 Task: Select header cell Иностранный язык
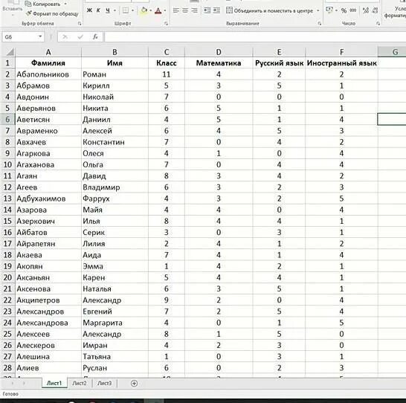pyautogui.click(x=341, y=63)
